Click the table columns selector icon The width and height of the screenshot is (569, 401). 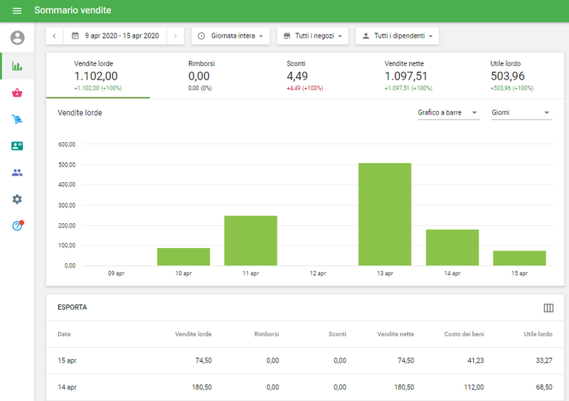click(548, 308)
